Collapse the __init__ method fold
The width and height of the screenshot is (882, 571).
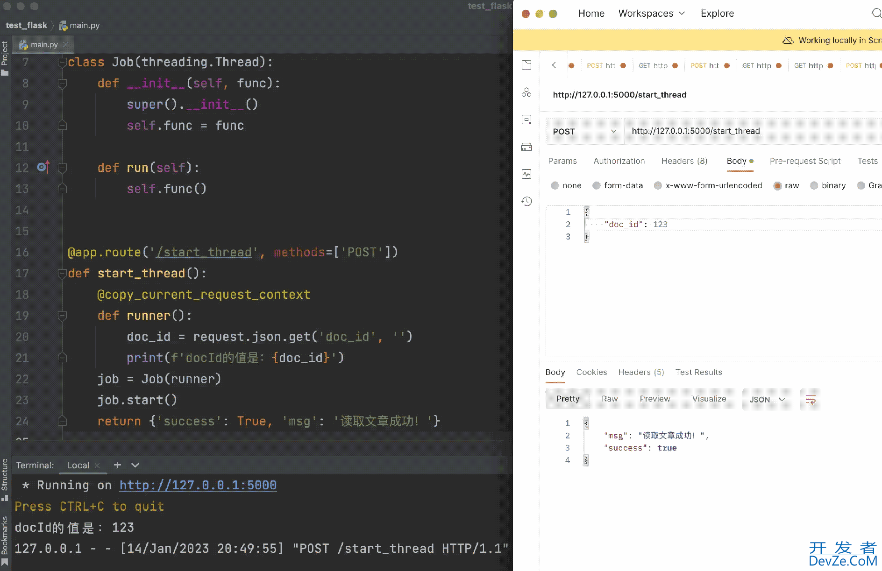point(62,84)
